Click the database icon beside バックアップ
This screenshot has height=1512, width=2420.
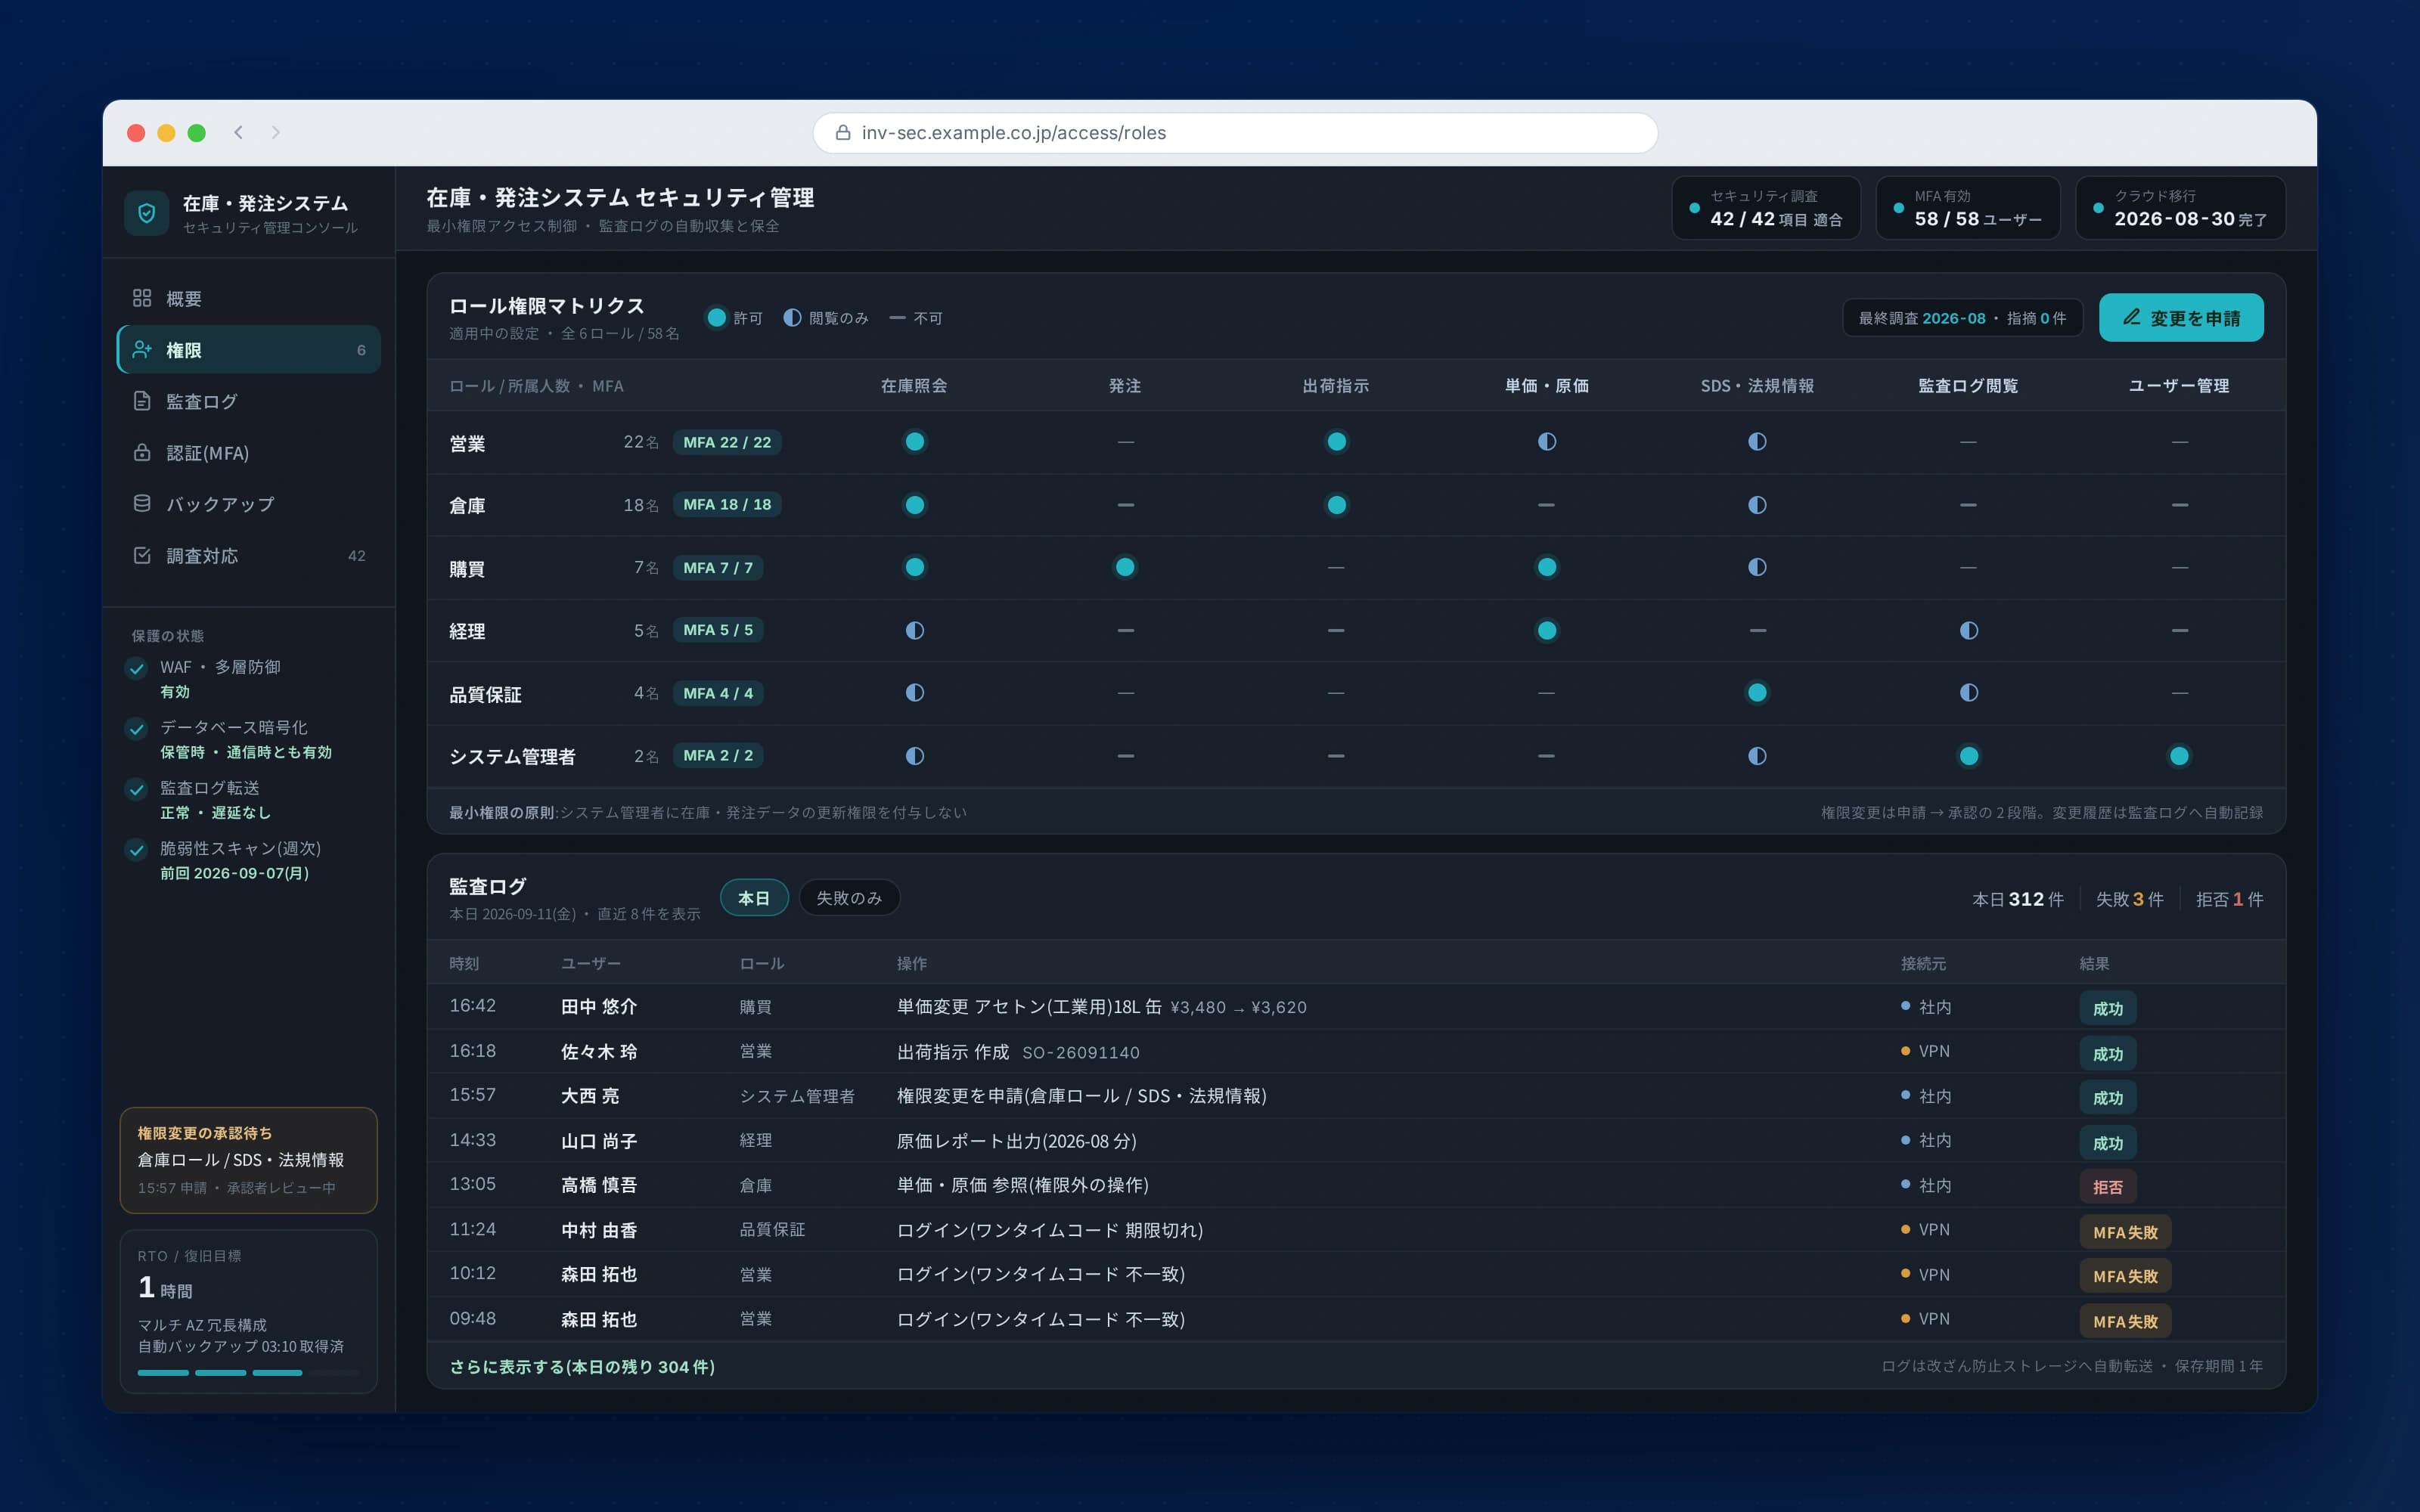tap(142, 503)
